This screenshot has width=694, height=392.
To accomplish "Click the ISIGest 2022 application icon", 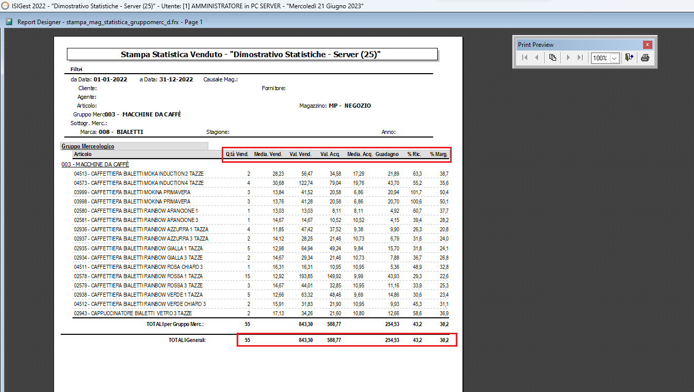I will 6,6.
